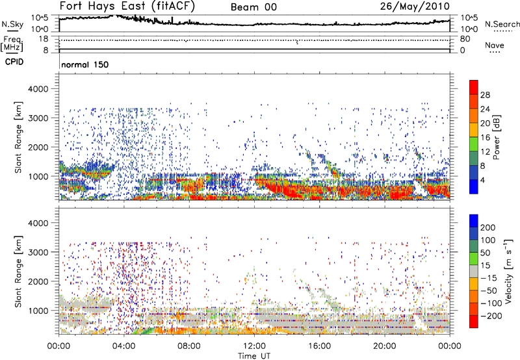The width and height of the screenshot is (520, 360).
Task: Click the "08:00" time axis label
Action: pos(189,346)
